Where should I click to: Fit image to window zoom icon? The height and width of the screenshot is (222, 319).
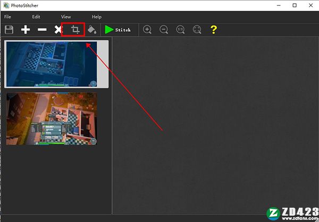click(197, 30)
